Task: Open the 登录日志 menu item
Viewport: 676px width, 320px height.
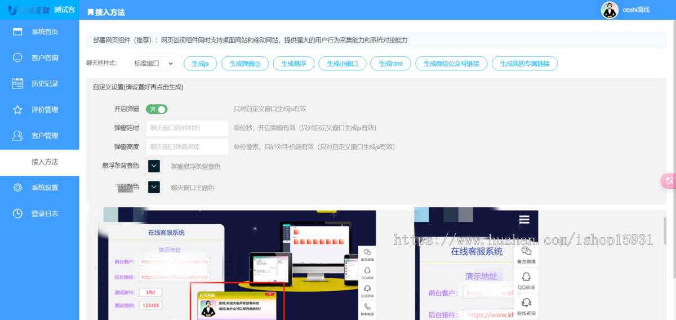Action: 39,214
